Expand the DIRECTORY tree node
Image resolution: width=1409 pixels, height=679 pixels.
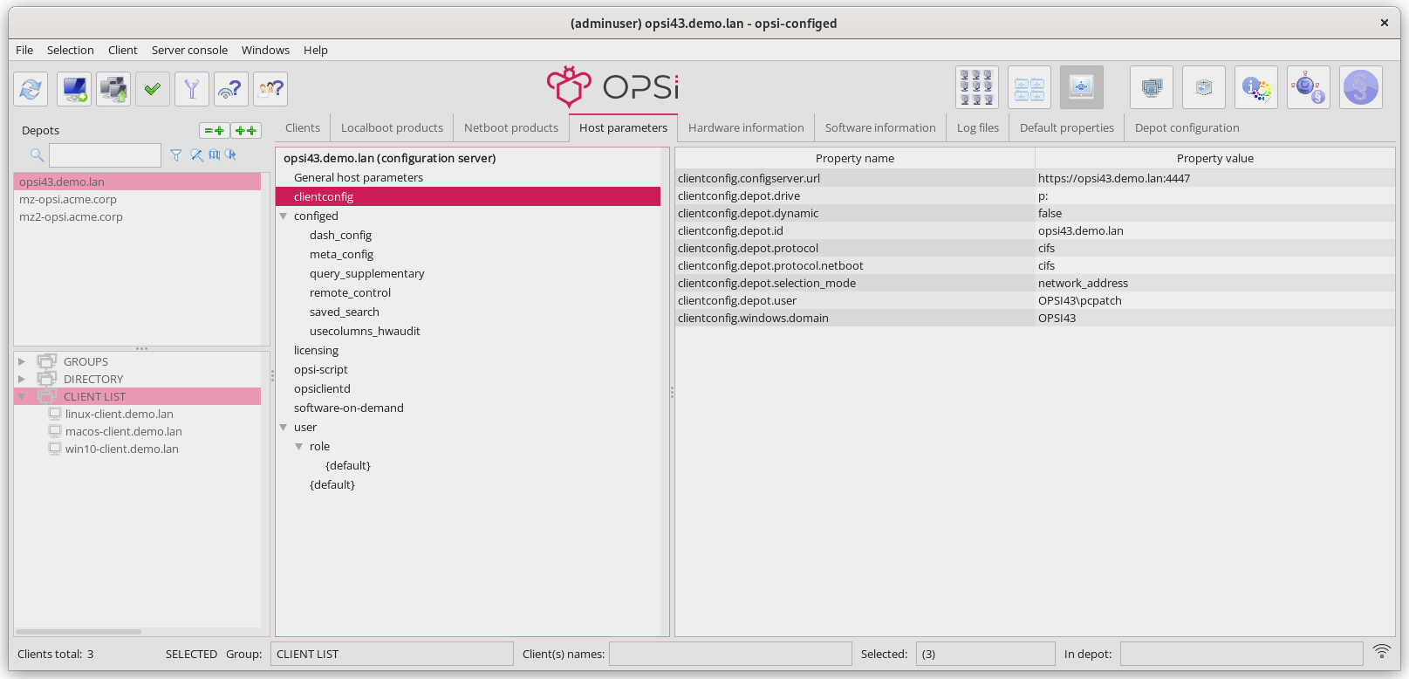(22, 379)
